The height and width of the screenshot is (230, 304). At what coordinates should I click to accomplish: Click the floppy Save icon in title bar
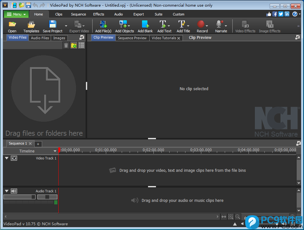(28, 5)
